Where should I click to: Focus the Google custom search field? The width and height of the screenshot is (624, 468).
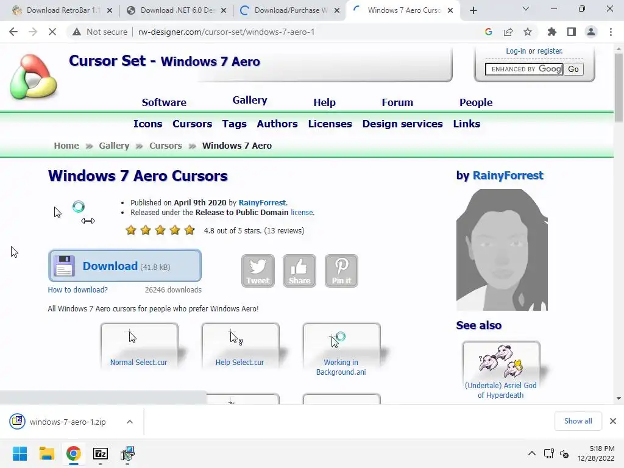pyautogui.click(x=523, y=69)
